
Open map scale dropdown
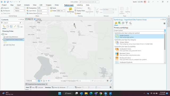(36, 81)
